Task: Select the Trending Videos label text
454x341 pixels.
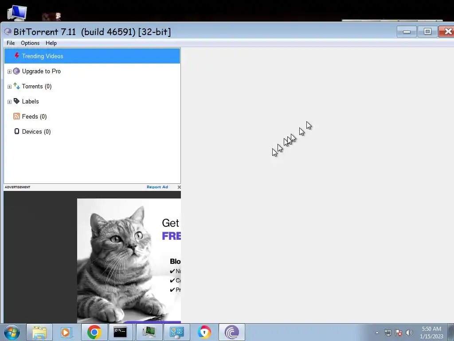Action: click(x=43, y=56)
